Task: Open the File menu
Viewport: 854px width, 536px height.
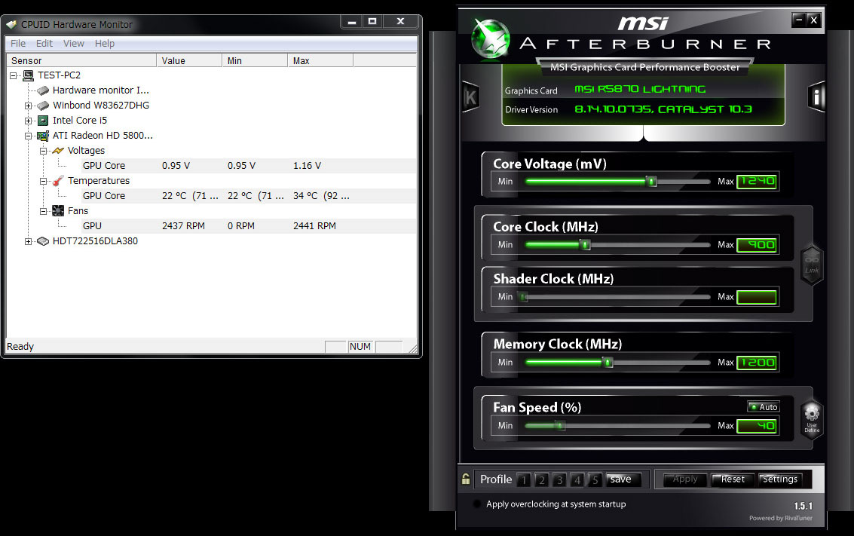Action: tap(18, 44)
